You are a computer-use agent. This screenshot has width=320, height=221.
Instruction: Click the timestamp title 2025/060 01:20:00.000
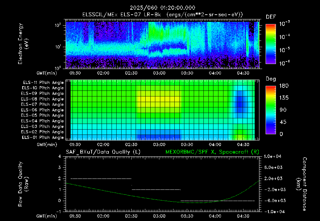[162, 8]
